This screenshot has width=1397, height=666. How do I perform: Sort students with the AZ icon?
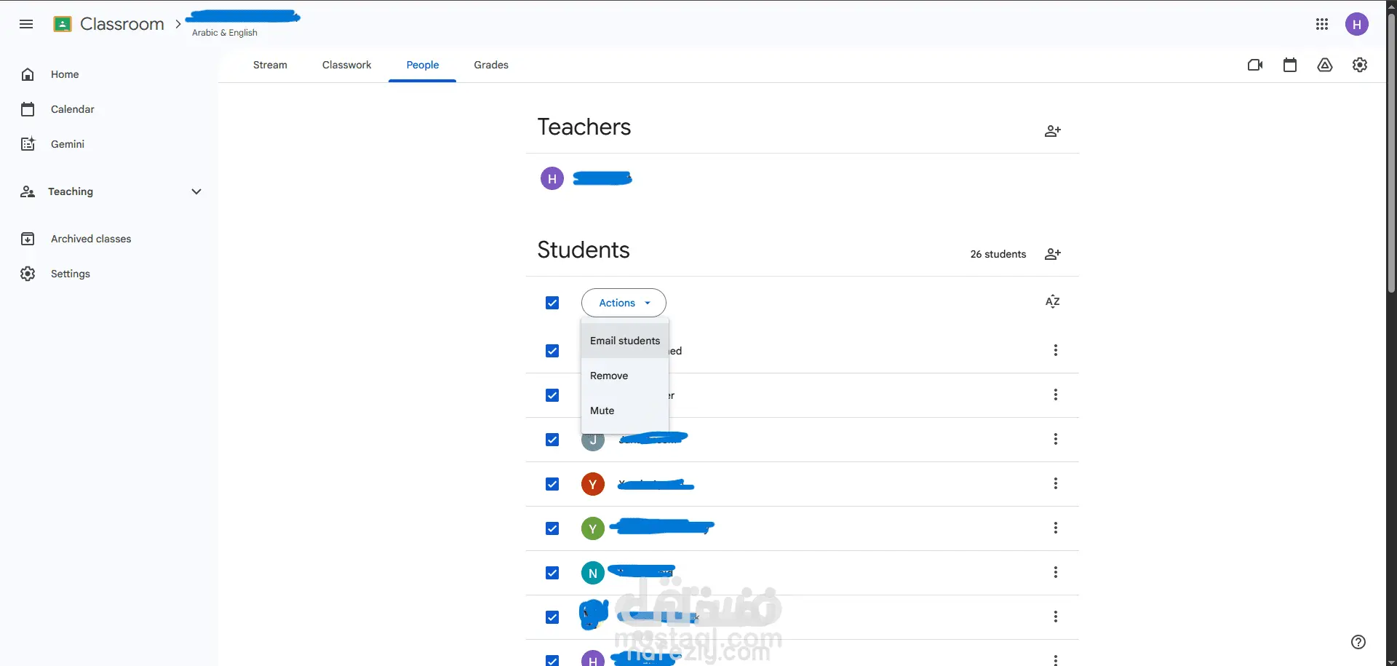pyautogui.click(x=1053, y=302)
